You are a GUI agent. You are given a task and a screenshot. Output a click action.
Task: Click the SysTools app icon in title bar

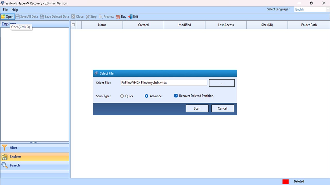(3, 3)
